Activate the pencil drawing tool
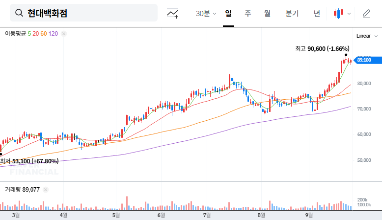Viewport: 382px width, 220px height. pos(366,13)
